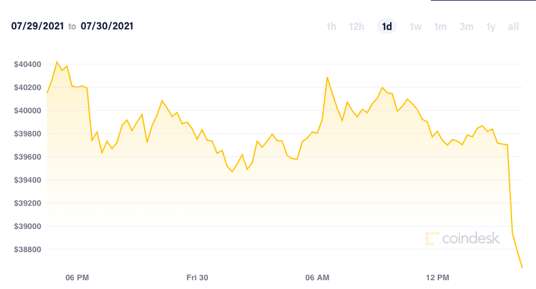Click the start date 07/29/2021

coord(37,26)
